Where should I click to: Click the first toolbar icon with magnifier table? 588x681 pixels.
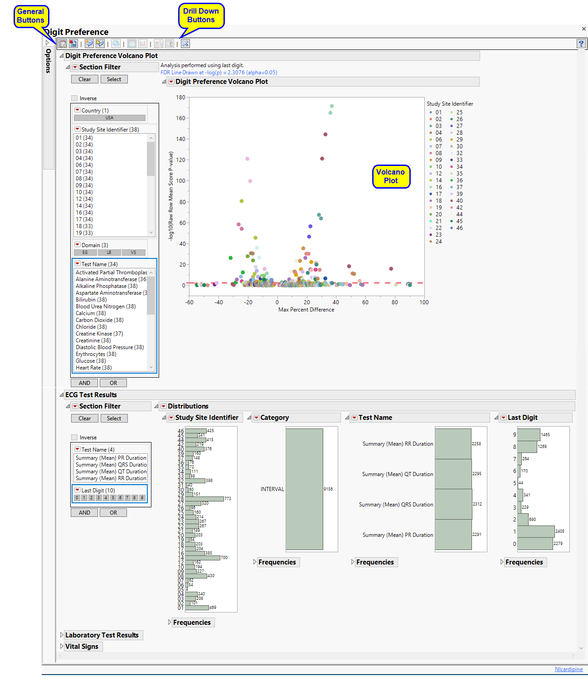[63, 44]
